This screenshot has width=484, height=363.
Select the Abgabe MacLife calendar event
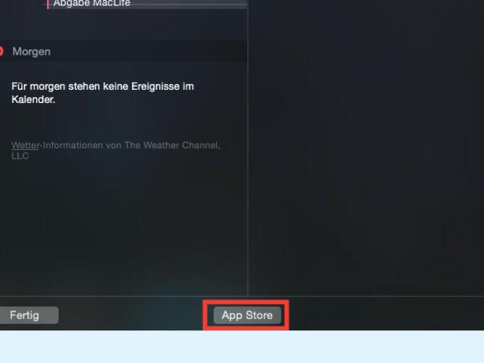(92, 3)
